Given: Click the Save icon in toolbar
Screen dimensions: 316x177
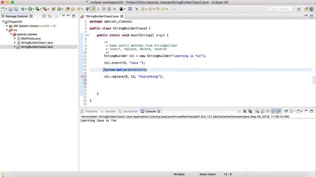Looking at the screenshot, I should click(x=10, y=9).
